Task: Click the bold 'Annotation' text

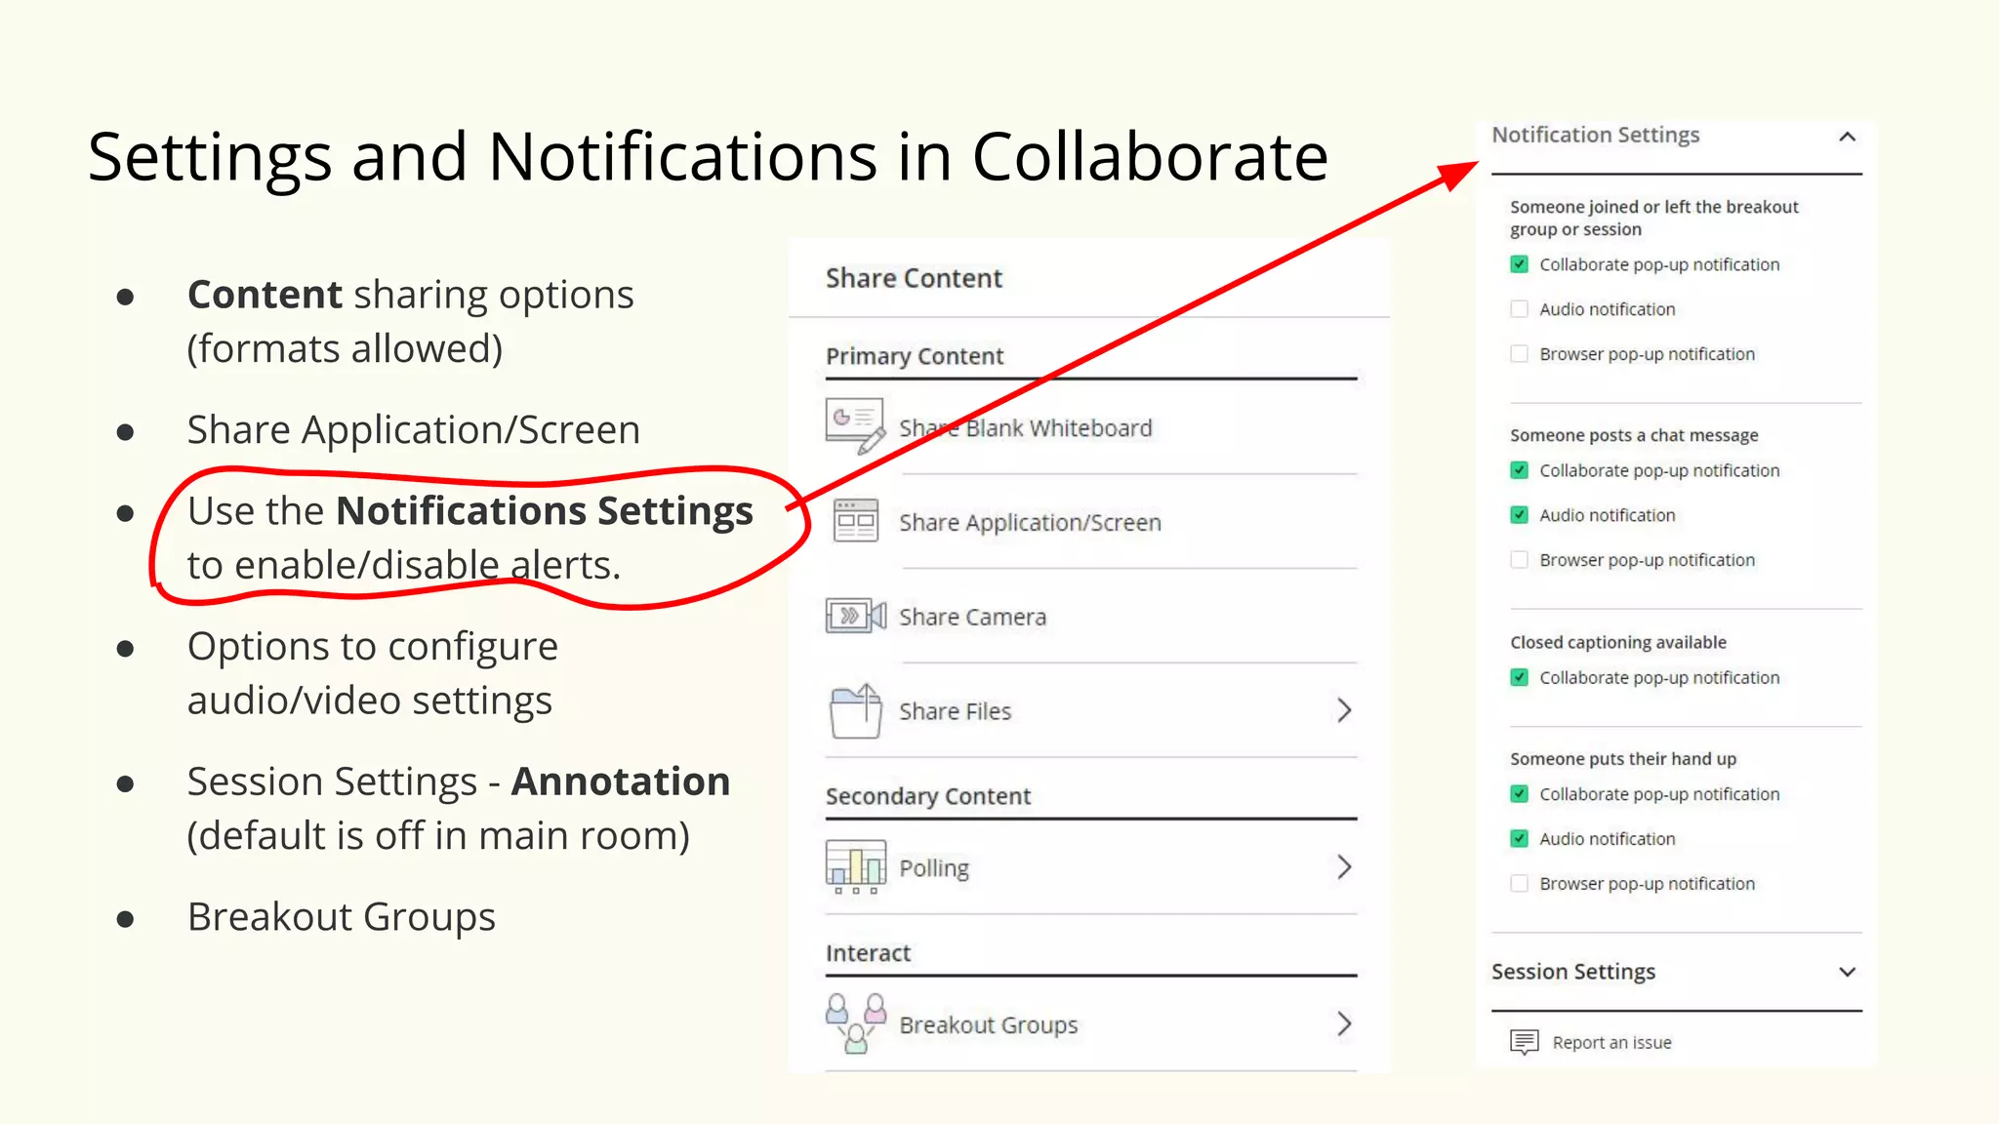Action: [x=621, y=782]
